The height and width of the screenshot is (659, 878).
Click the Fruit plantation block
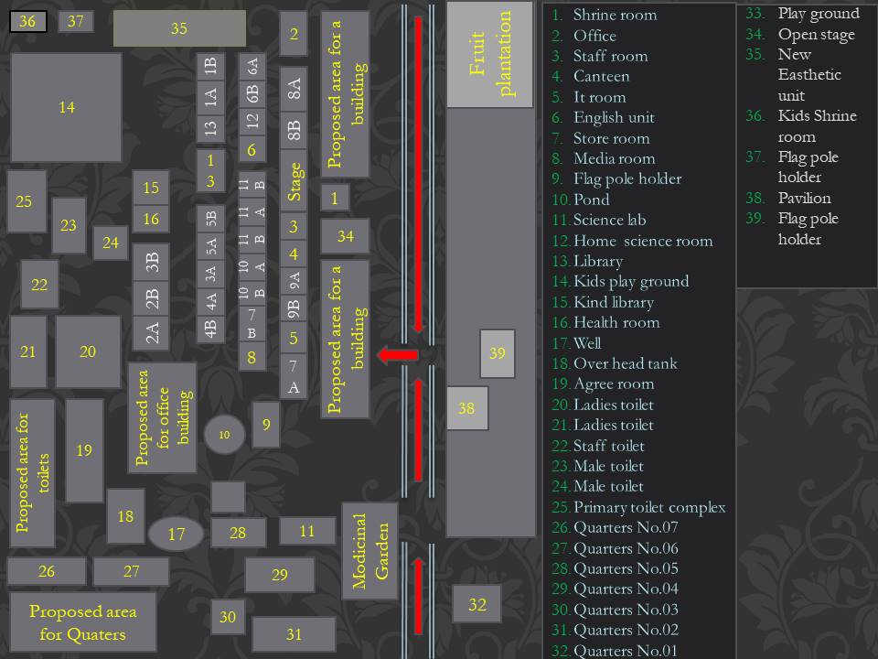coord(489,54)
